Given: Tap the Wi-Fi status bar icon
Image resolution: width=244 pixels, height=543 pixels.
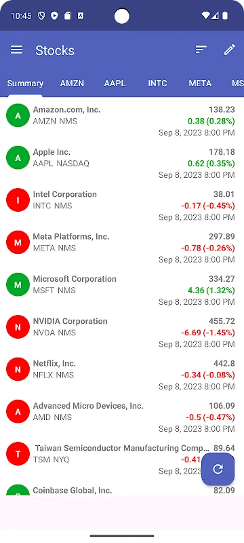Looking at the screenshot, I should tap(205, 16).
